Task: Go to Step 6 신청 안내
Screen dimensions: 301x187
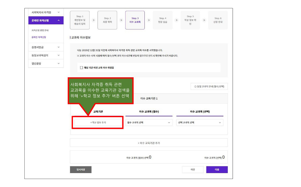Action: 218,20
